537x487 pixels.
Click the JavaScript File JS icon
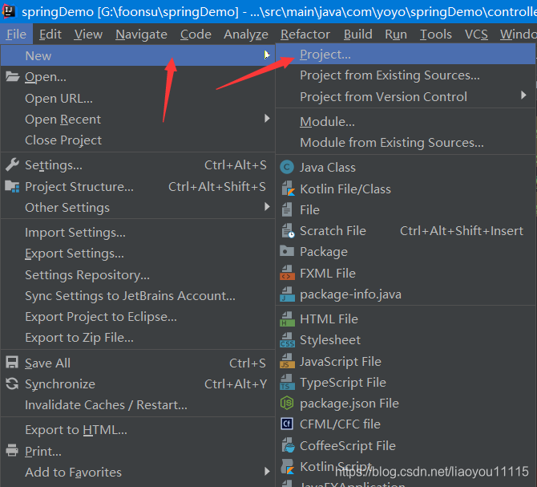[x=288, y=361]
